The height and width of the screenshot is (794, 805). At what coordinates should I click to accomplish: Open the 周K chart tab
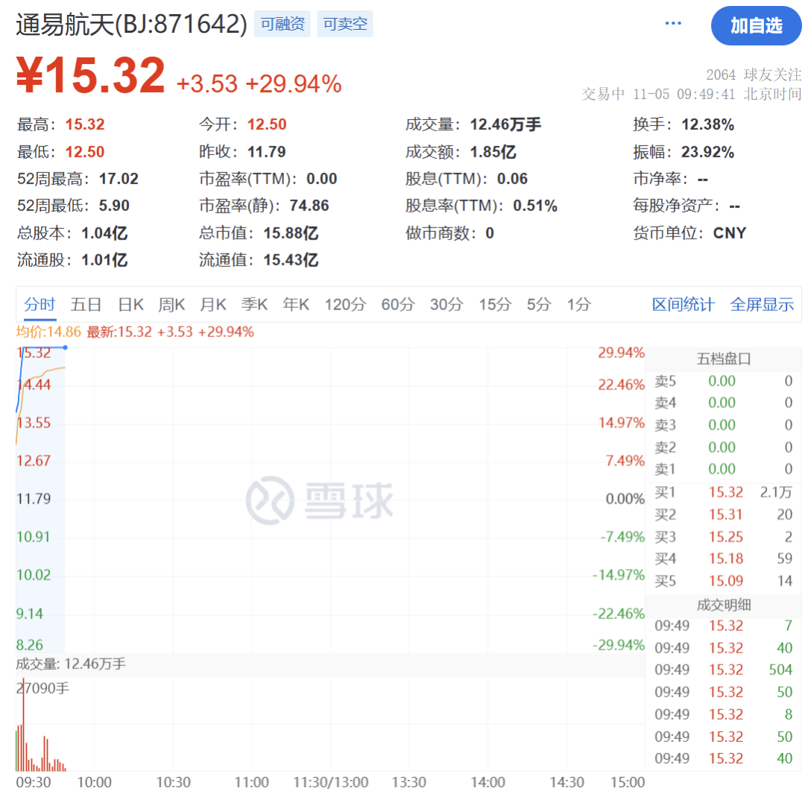click(x=171, y=305)
